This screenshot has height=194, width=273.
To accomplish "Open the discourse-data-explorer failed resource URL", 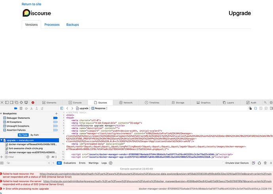I will (x=155, y=174).
